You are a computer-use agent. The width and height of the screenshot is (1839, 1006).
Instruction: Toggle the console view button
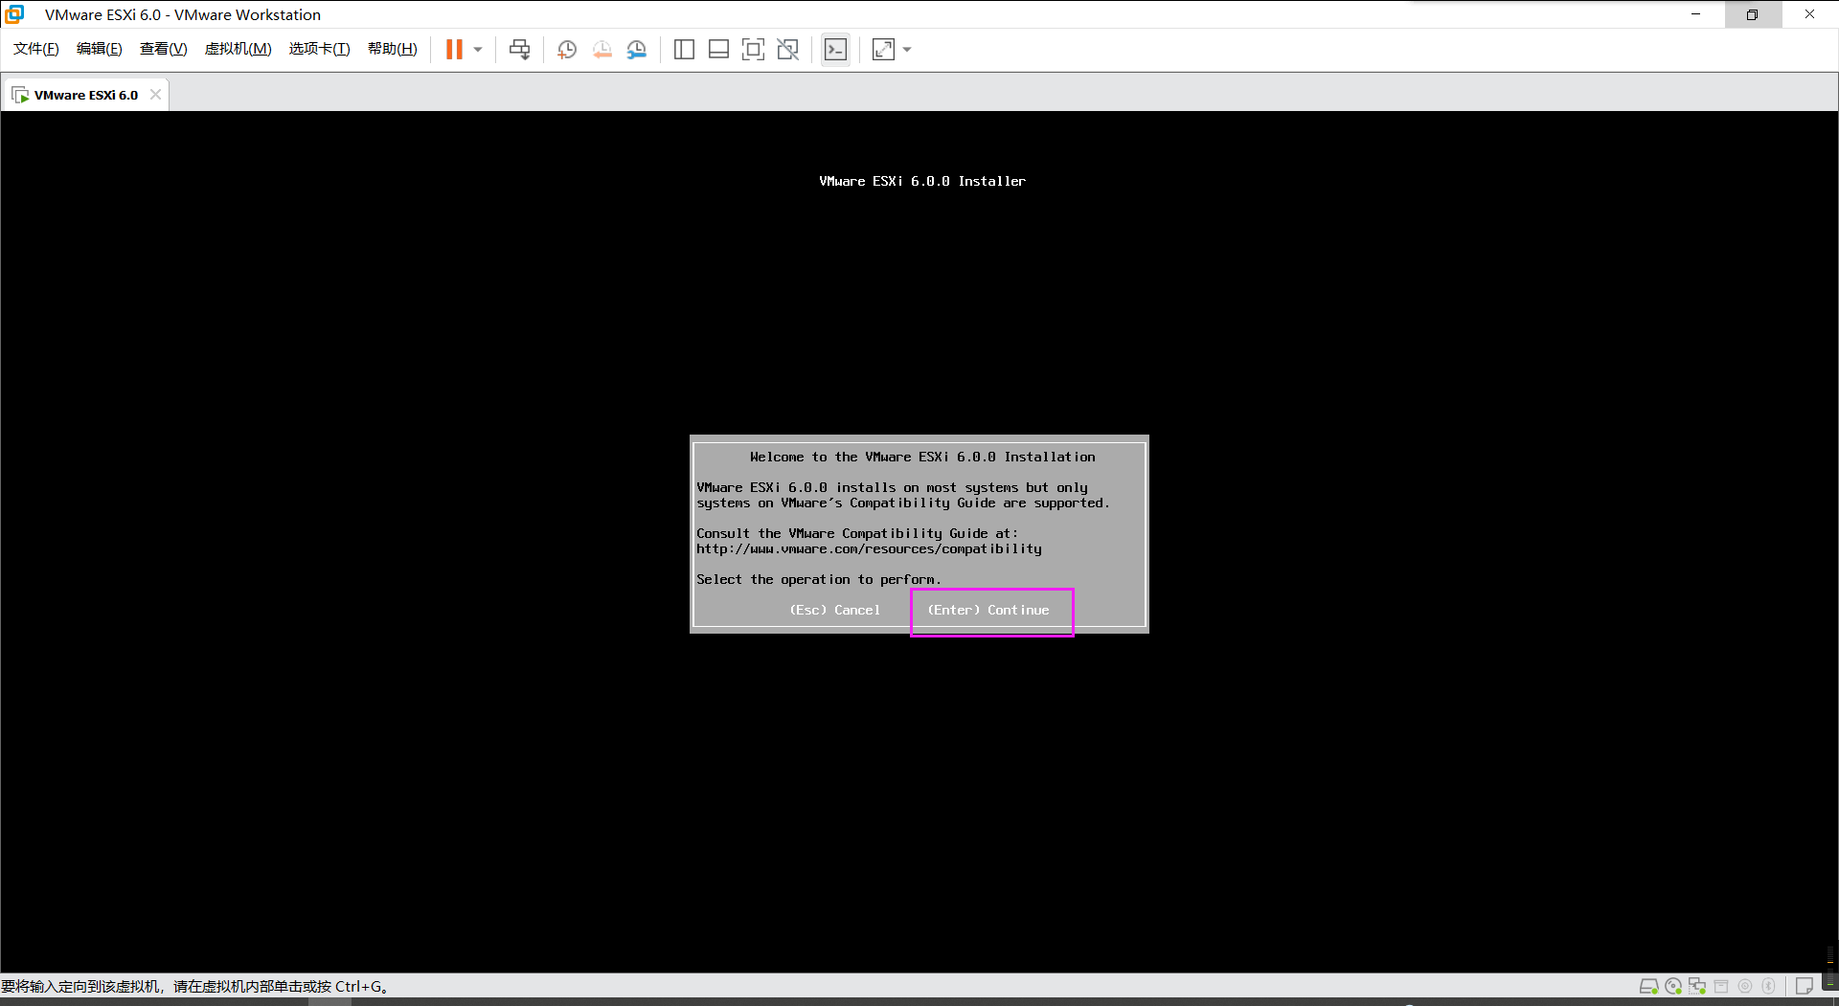[x=835, y=50]
